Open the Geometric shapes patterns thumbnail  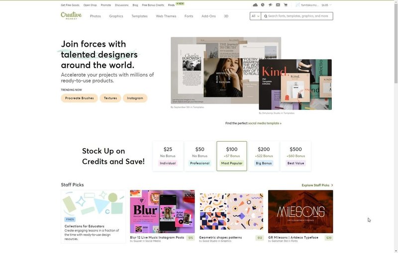(231, 211)
